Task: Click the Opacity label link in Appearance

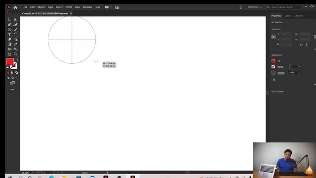Action: coord(281,73)
